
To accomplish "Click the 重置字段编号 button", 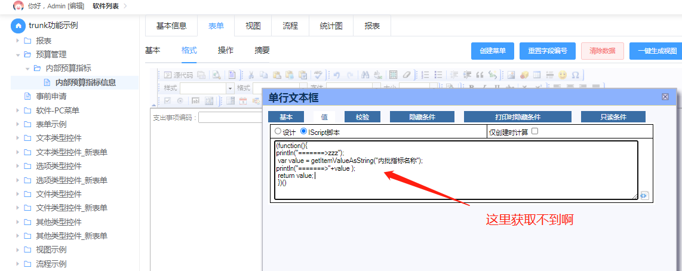I will 548,51.
